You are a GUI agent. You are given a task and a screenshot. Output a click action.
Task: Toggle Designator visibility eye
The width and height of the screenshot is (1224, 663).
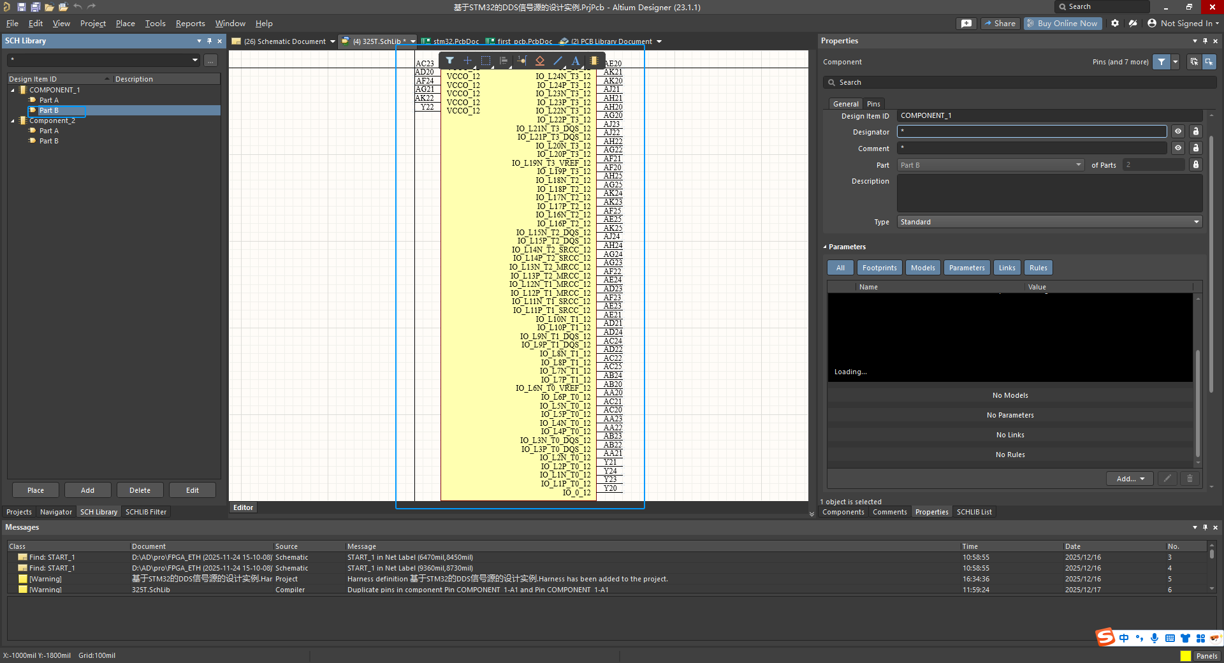pyautogui.click(x=1178, y=131)
